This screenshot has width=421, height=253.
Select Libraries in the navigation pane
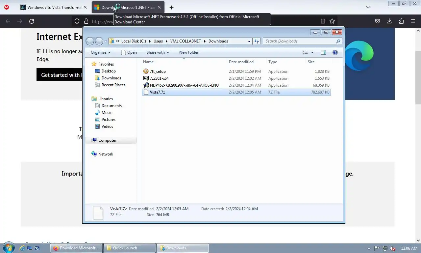coord(105,99)
